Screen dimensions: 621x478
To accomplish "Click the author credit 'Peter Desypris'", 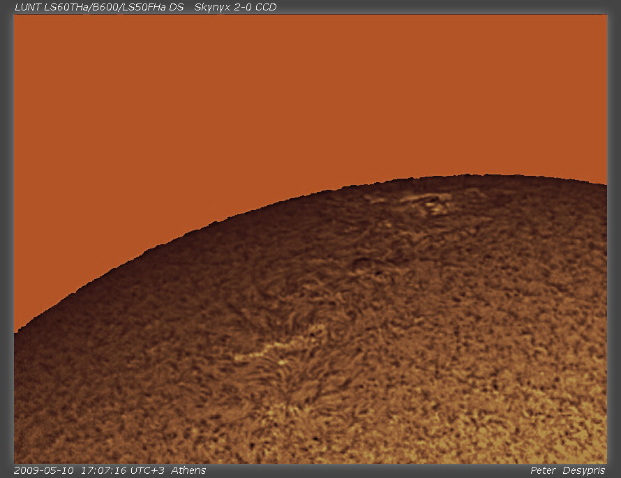I will pyautogui.click(x=567, y=470).
